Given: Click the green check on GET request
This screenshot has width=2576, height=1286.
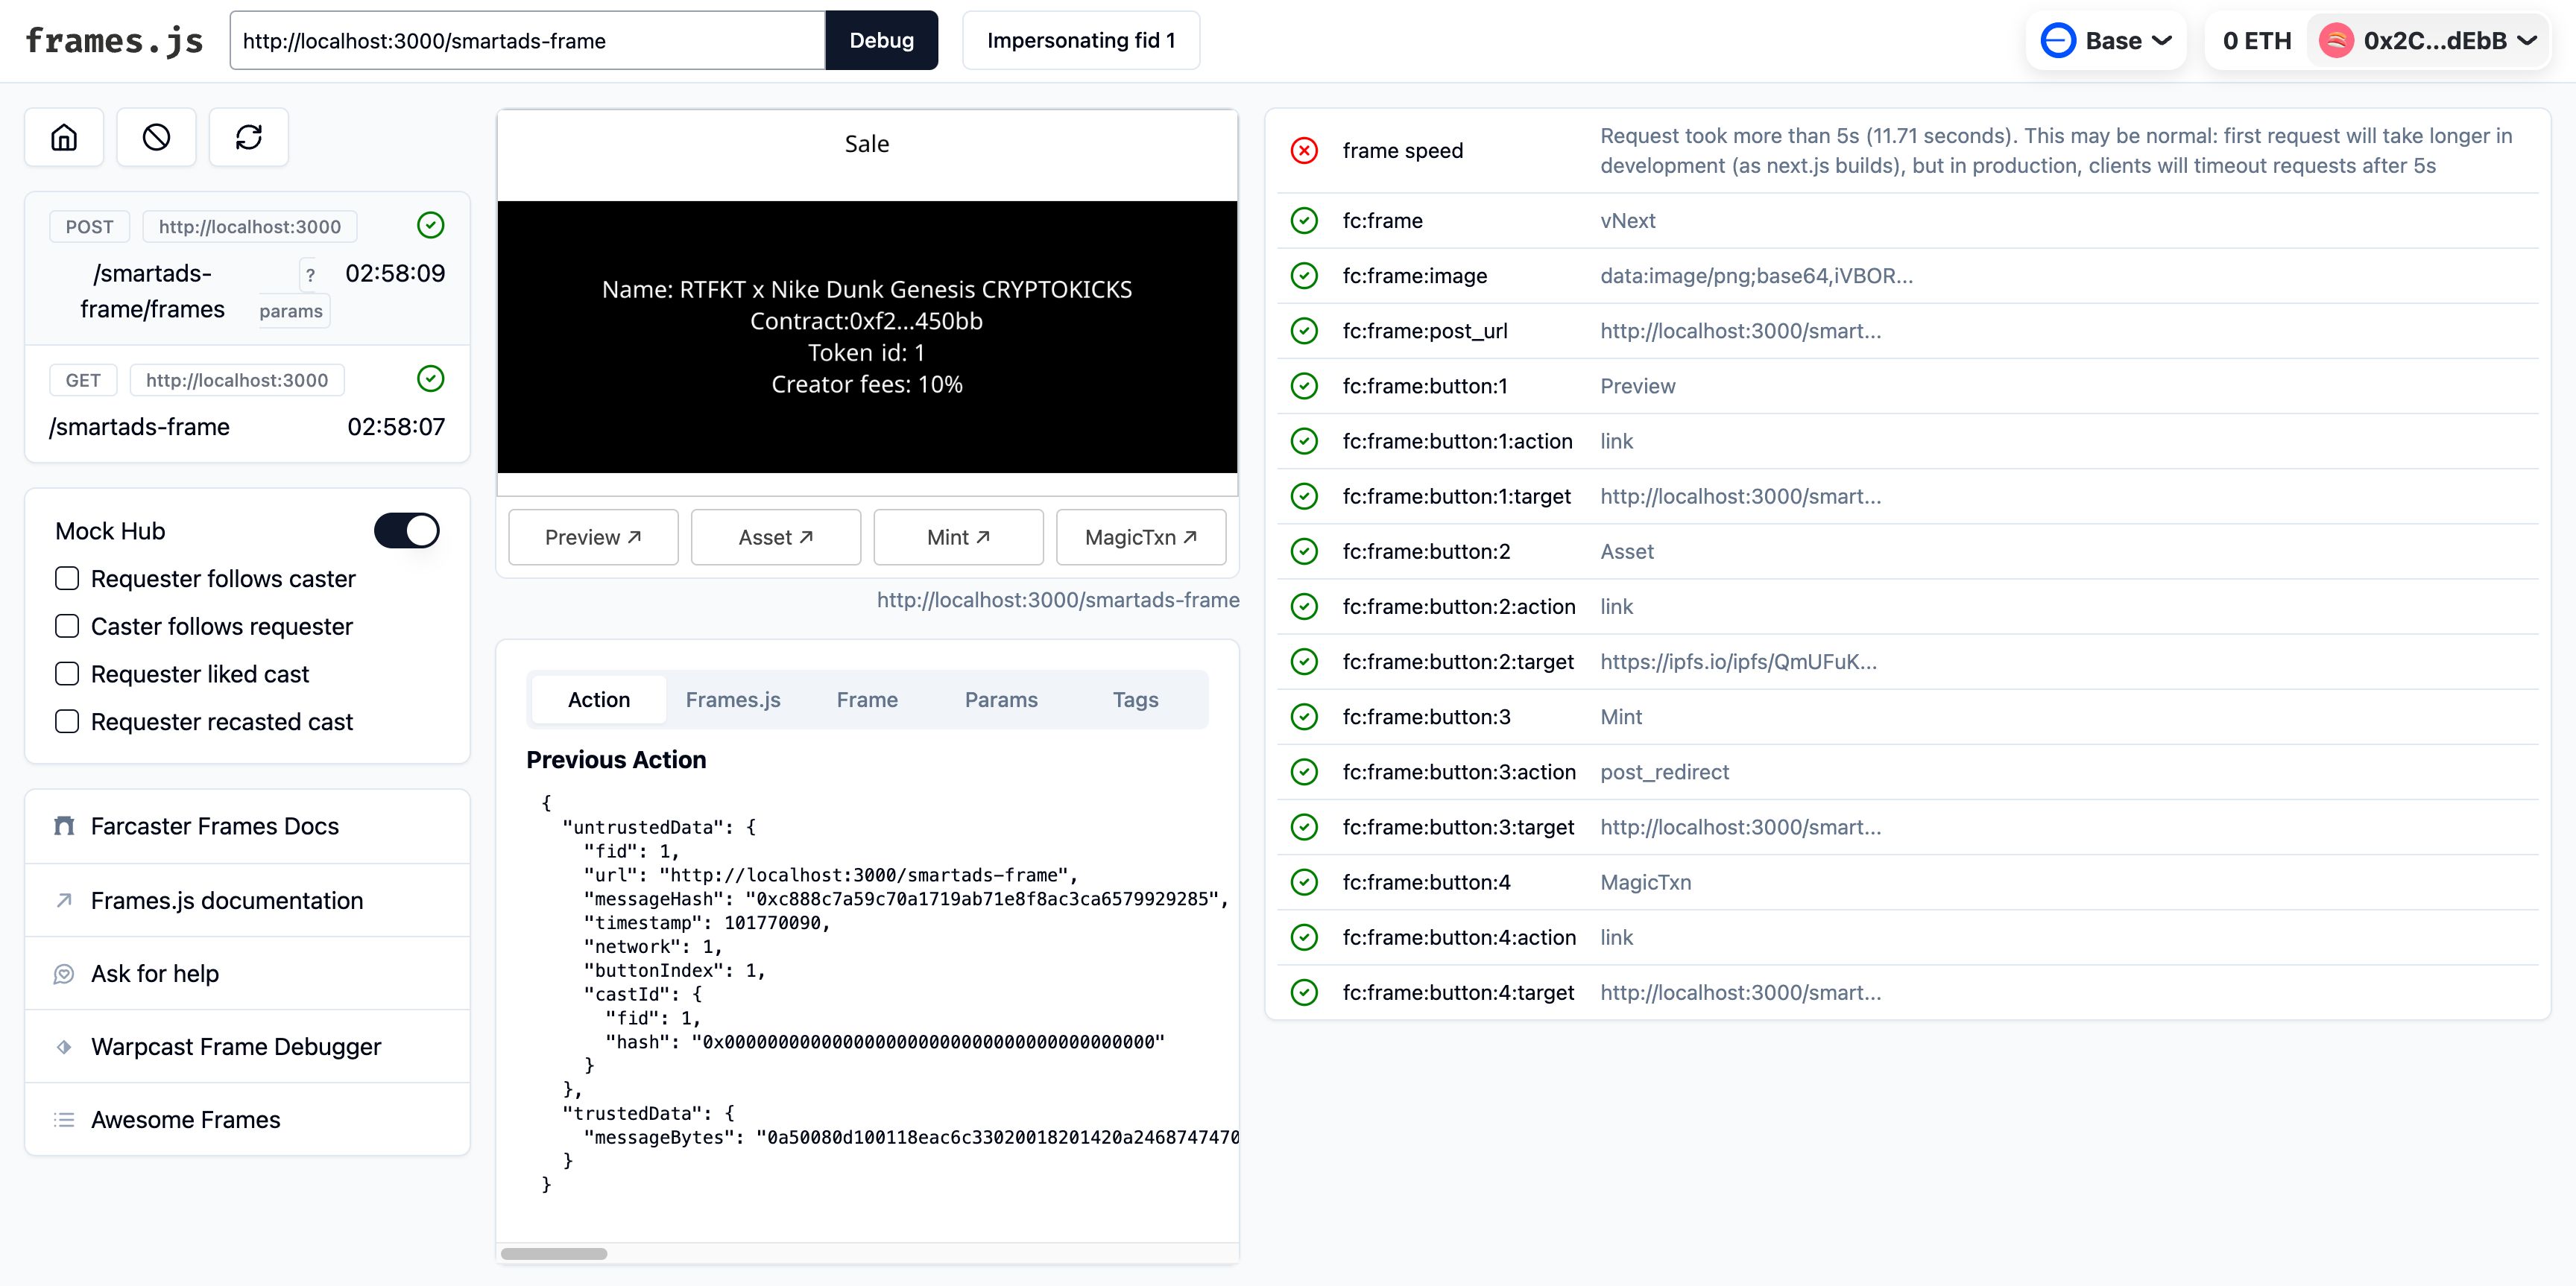Looking at the screenshot, I should pos(431,378).
